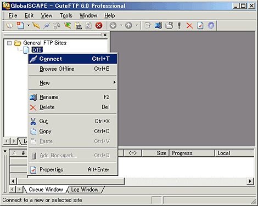
Task: Switch to the Queue Window tab
Action: (x=46, y=190)
